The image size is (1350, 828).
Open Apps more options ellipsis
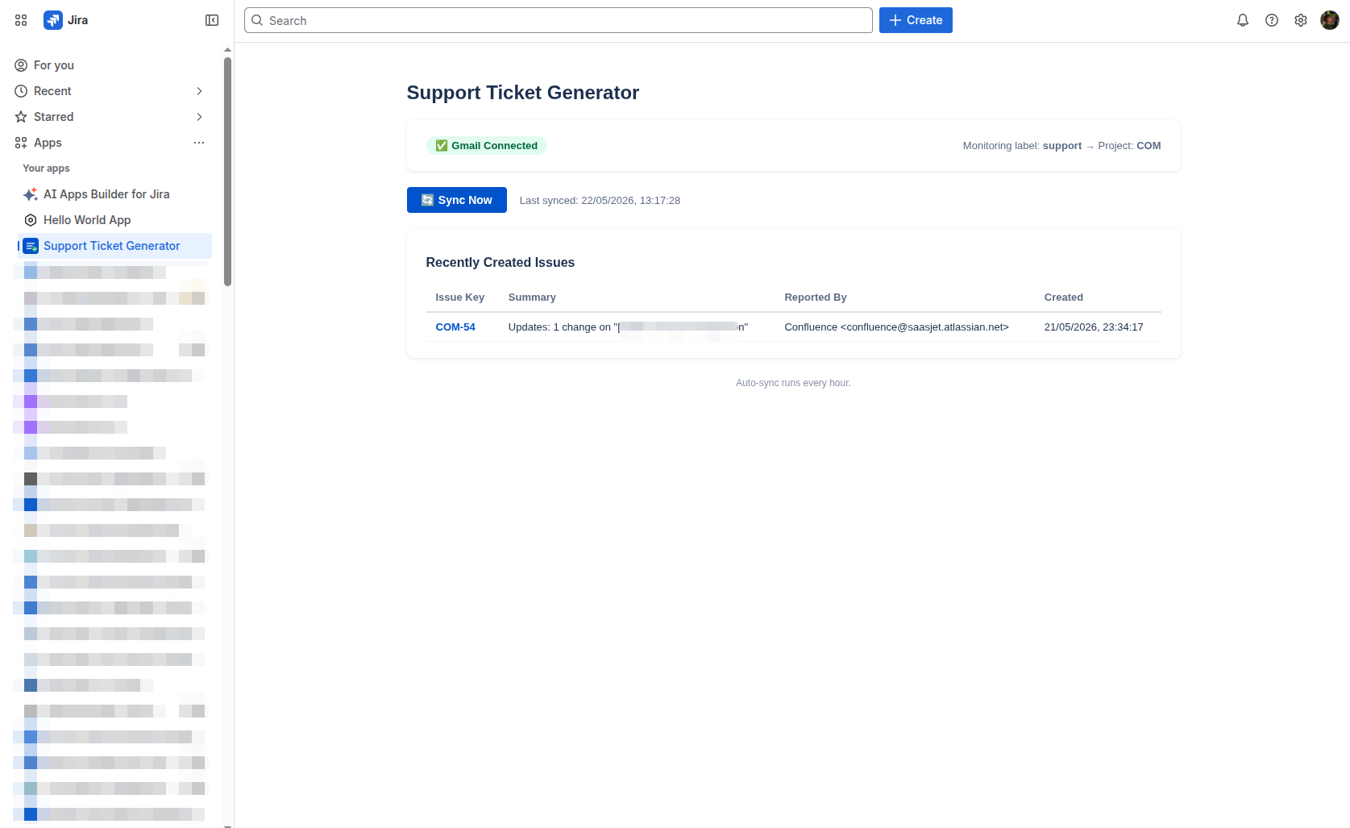(x=199, y=143)
